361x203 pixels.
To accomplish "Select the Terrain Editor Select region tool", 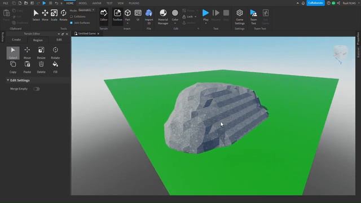I will (13, 53).
